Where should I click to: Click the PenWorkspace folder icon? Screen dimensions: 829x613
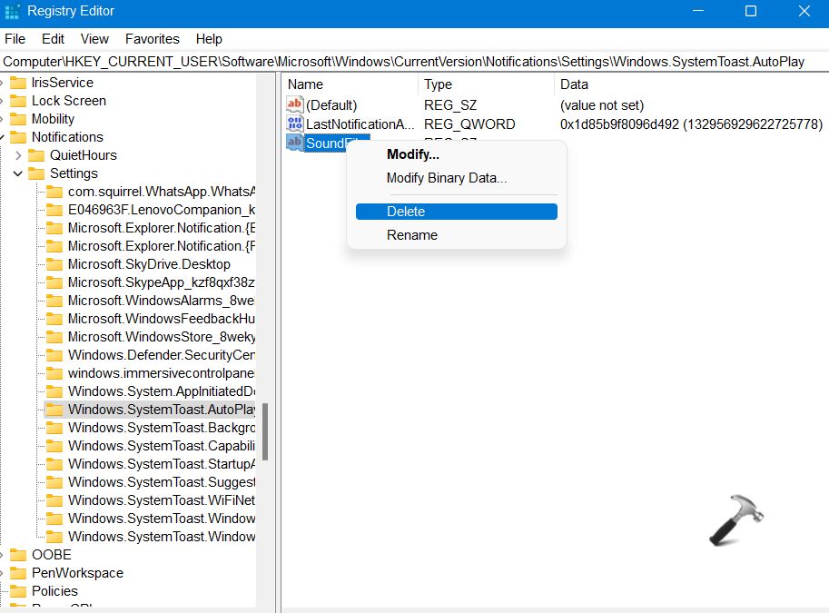[18, 573]
